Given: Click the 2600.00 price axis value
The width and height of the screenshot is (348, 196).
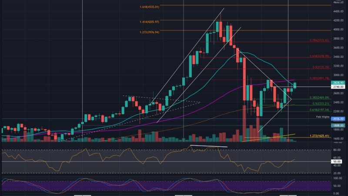Looking at the screenshot, I should click(338, 93).
